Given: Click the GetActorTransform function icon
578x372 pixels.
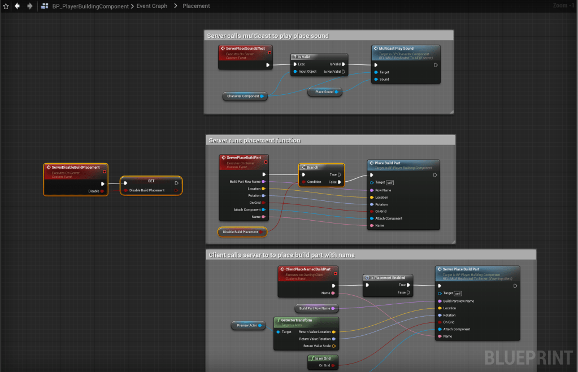Looking at the screenshot, I should tap(278, 320).
